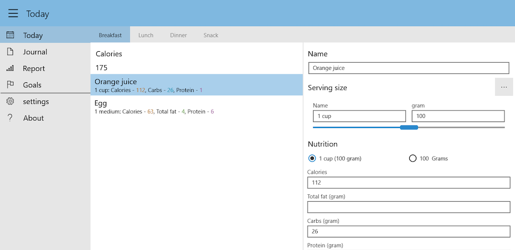
Task: Select the 100 Grams radio button
Action: click(413, 158)
